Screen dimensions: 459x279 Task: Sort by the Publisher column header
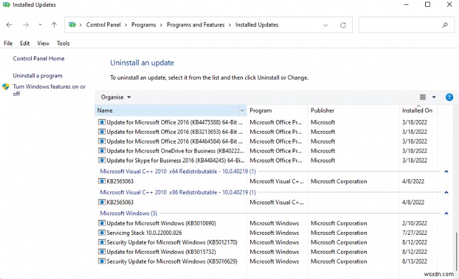tap(353, 110)
